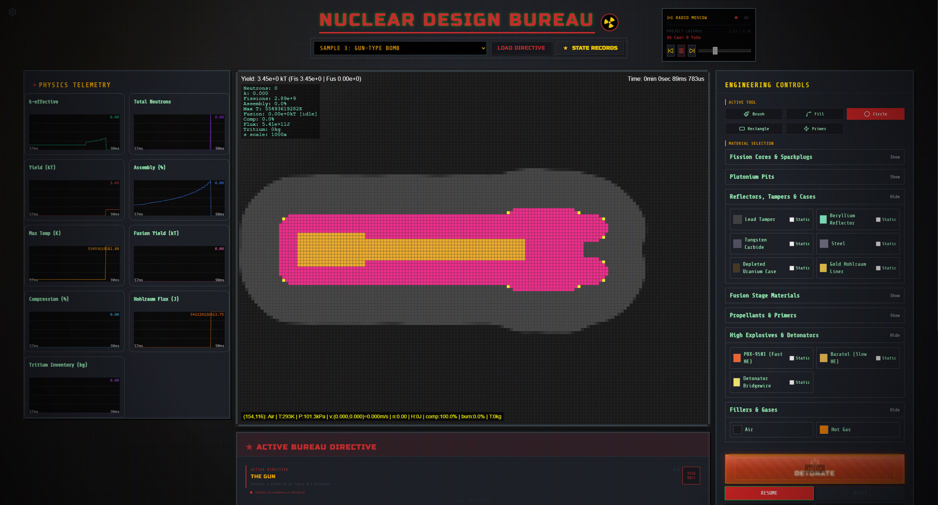Select the Brush tool
Viewport: 938px width, 505px height.
pyautogui.click(x=753, y=114)
